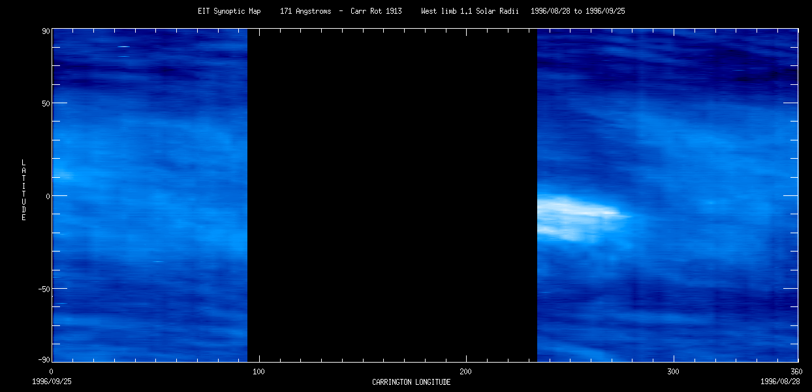Select the 50 latitude tick label
Image resolution: width=812 pixels, height=392 pixels.
point(46,103)
